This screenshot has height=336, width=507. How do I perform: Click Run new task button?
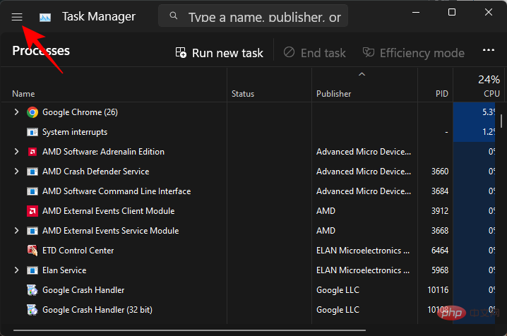tap(219, 53)
